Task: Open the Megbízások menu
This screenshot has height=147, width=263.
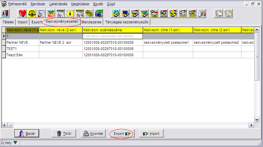Action: [x=80, y=4]
